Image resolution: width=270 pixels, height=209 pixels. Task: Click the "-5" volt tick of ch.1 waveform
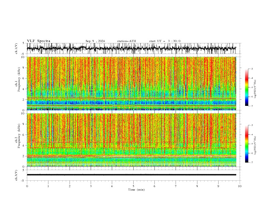click(23, 54)
